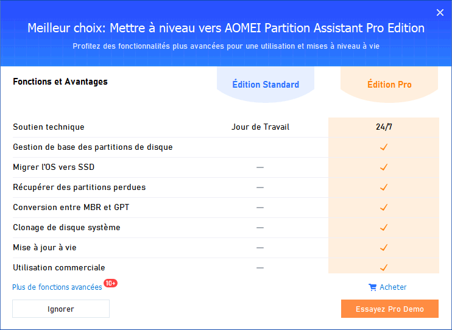Screen dimensions: 452x330
Task: Click Pro checkmark for Migrer l'OS vers SSD
Action: point(383,167)
